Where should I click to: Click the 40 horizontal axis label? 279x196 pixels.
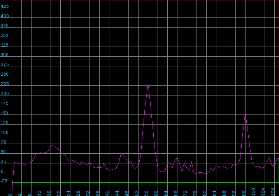(x=107, y=193)
